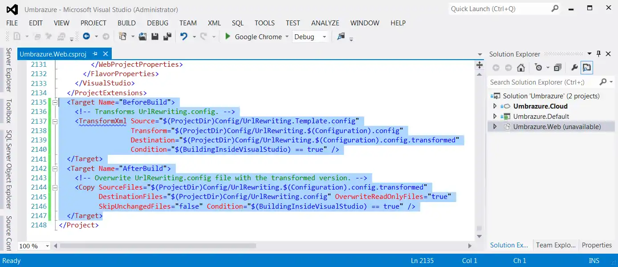
Task: Click the Visual Studio logo icon
Action: (x=12, y=9)
